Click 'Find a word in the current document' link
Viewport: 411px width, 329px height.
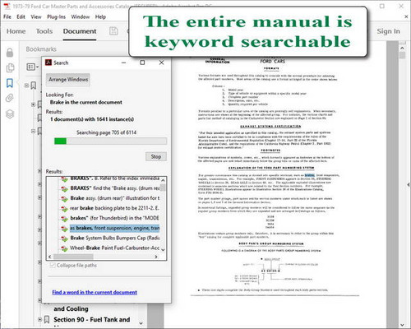(95, 292)
